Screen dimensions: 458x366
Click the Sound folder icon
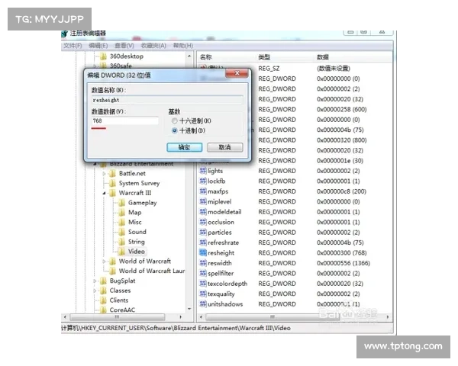click(x=122, y=232)
